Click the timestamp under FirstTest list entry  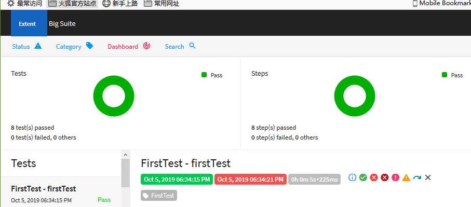click(x=42, y=200)
